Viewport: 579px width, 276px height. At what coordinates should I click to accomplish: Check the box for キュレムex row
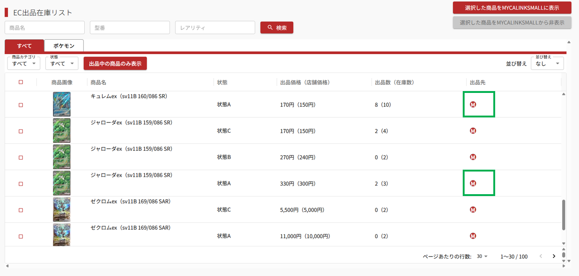coord(21,105)
